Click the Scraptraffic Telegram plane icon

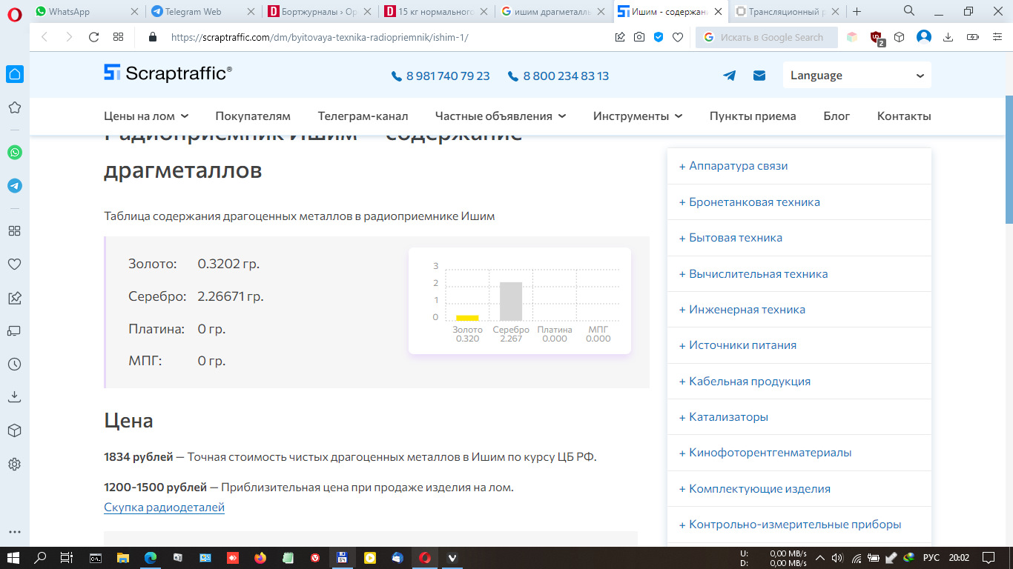[730, 76]
